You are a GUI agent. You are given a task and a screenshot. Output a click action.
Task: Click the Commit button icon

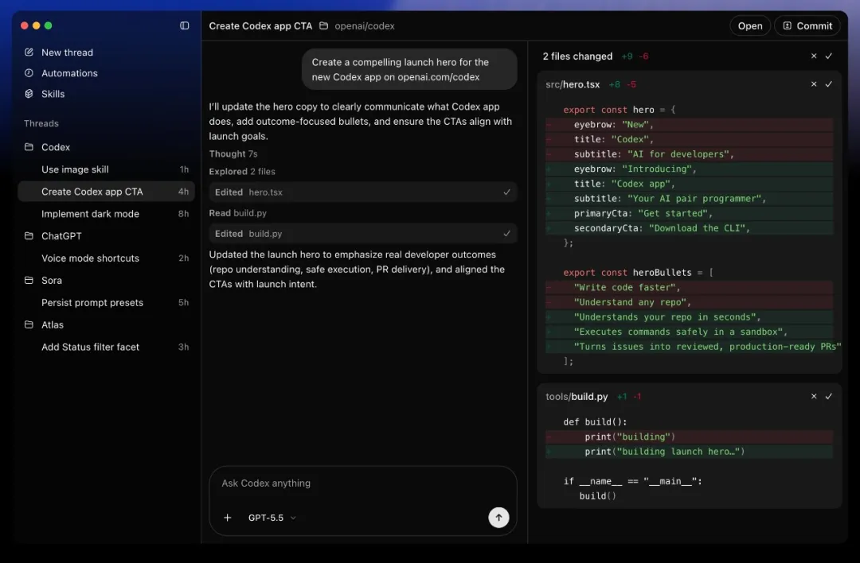[x=787, y=25]
